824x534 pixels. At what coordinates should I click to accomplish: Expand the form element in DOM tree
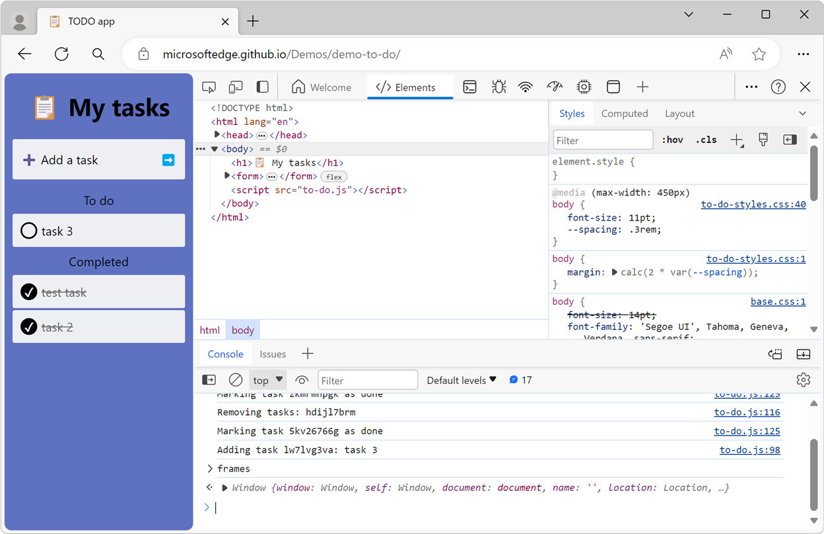point(226,176)
